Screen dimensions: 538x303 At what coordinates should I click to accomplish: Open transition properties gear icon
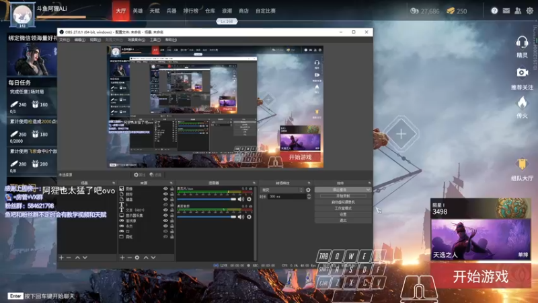[x=308, y=190]
